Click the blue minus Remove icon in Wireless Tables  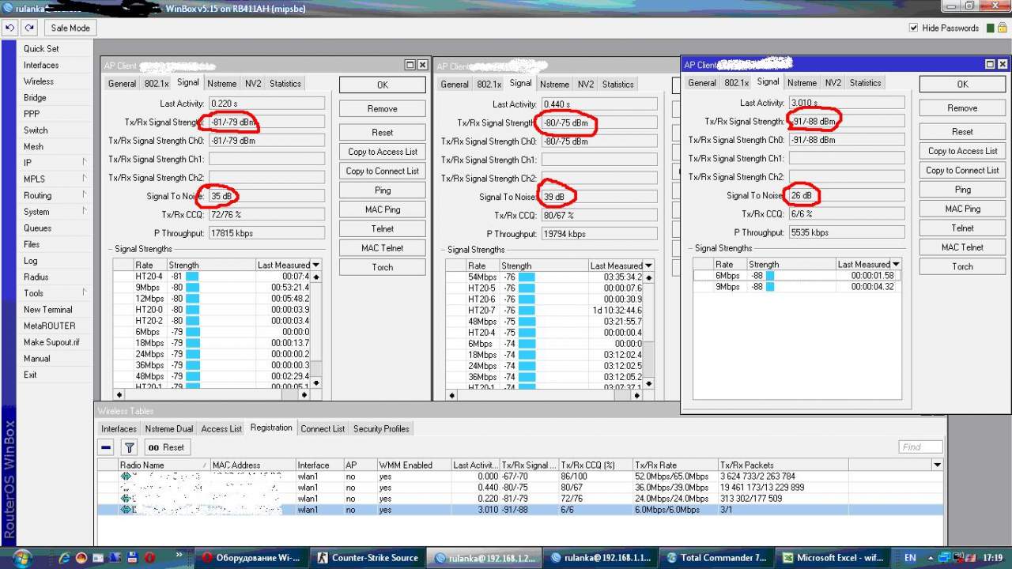[106, 447]
